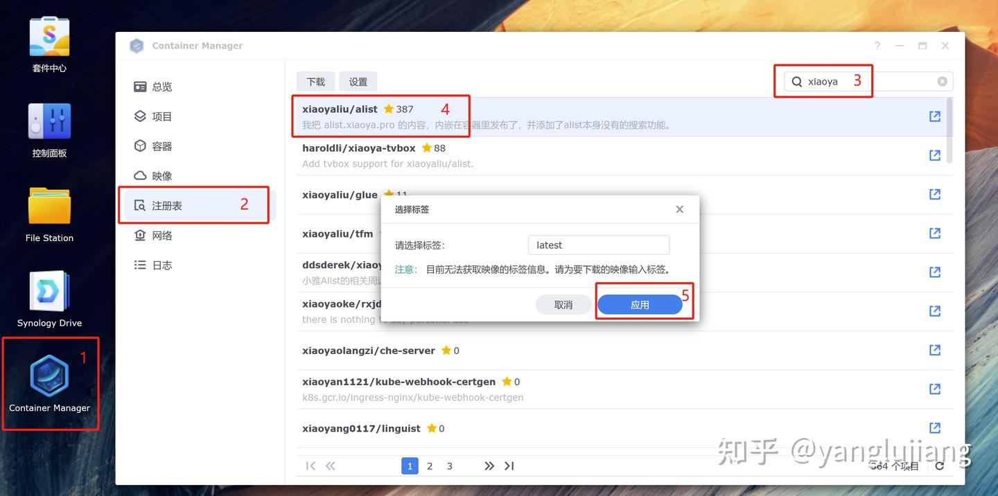Viewport: 998px width, 496px height.
Task: Open the 总览 (Overview) panel in sidebar
Action: [x=161, y=86]
